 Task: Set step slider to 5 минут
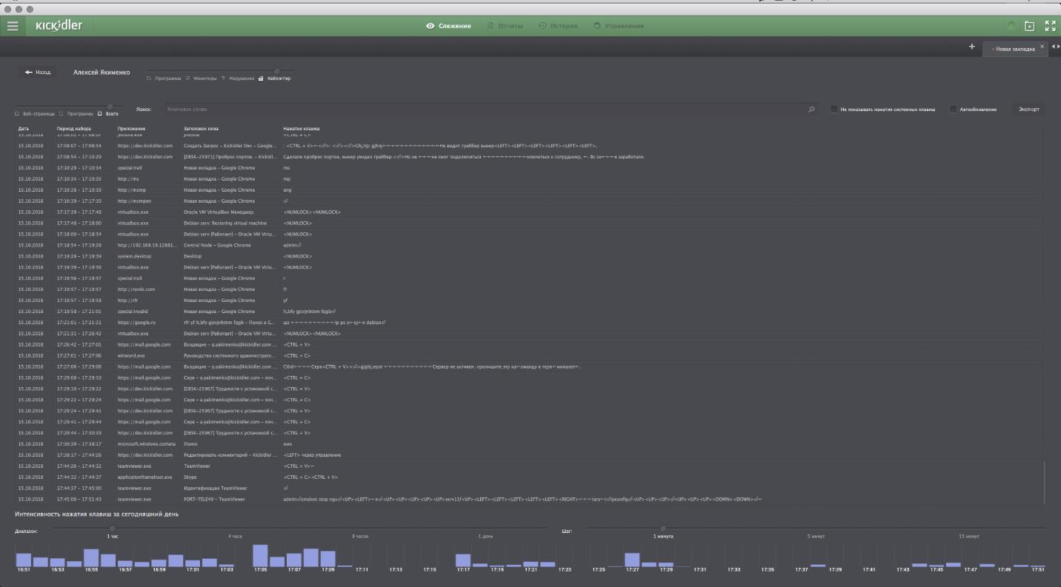[816, 536]
